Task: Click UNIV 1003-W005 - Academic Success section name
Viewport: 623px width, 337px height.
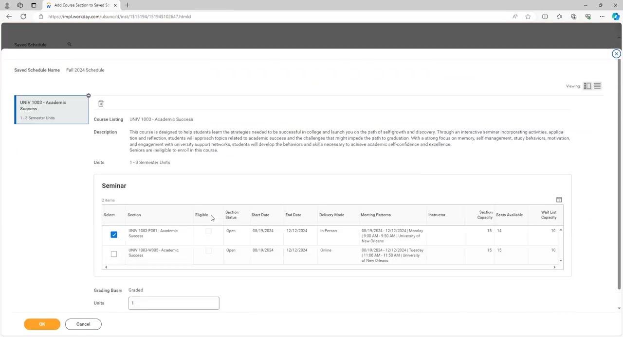Action: (154, 253)
